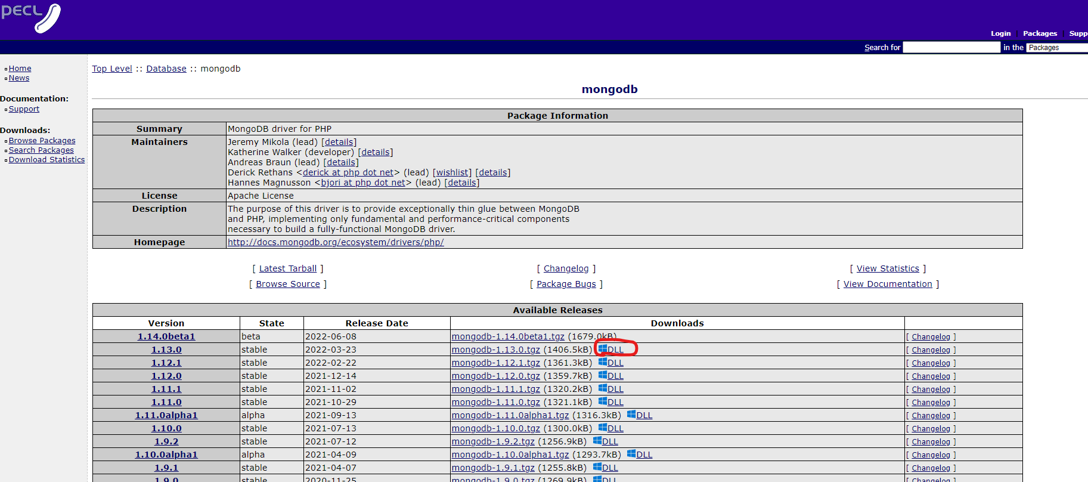Viewport: 1088px width, 482px height.
Task: Open version 1.9.2 release page
Action: 166,441
